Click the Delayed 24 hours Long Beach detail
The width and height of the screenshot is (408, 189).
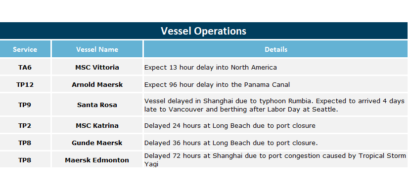pyautogui.click(x=230, y=126)
